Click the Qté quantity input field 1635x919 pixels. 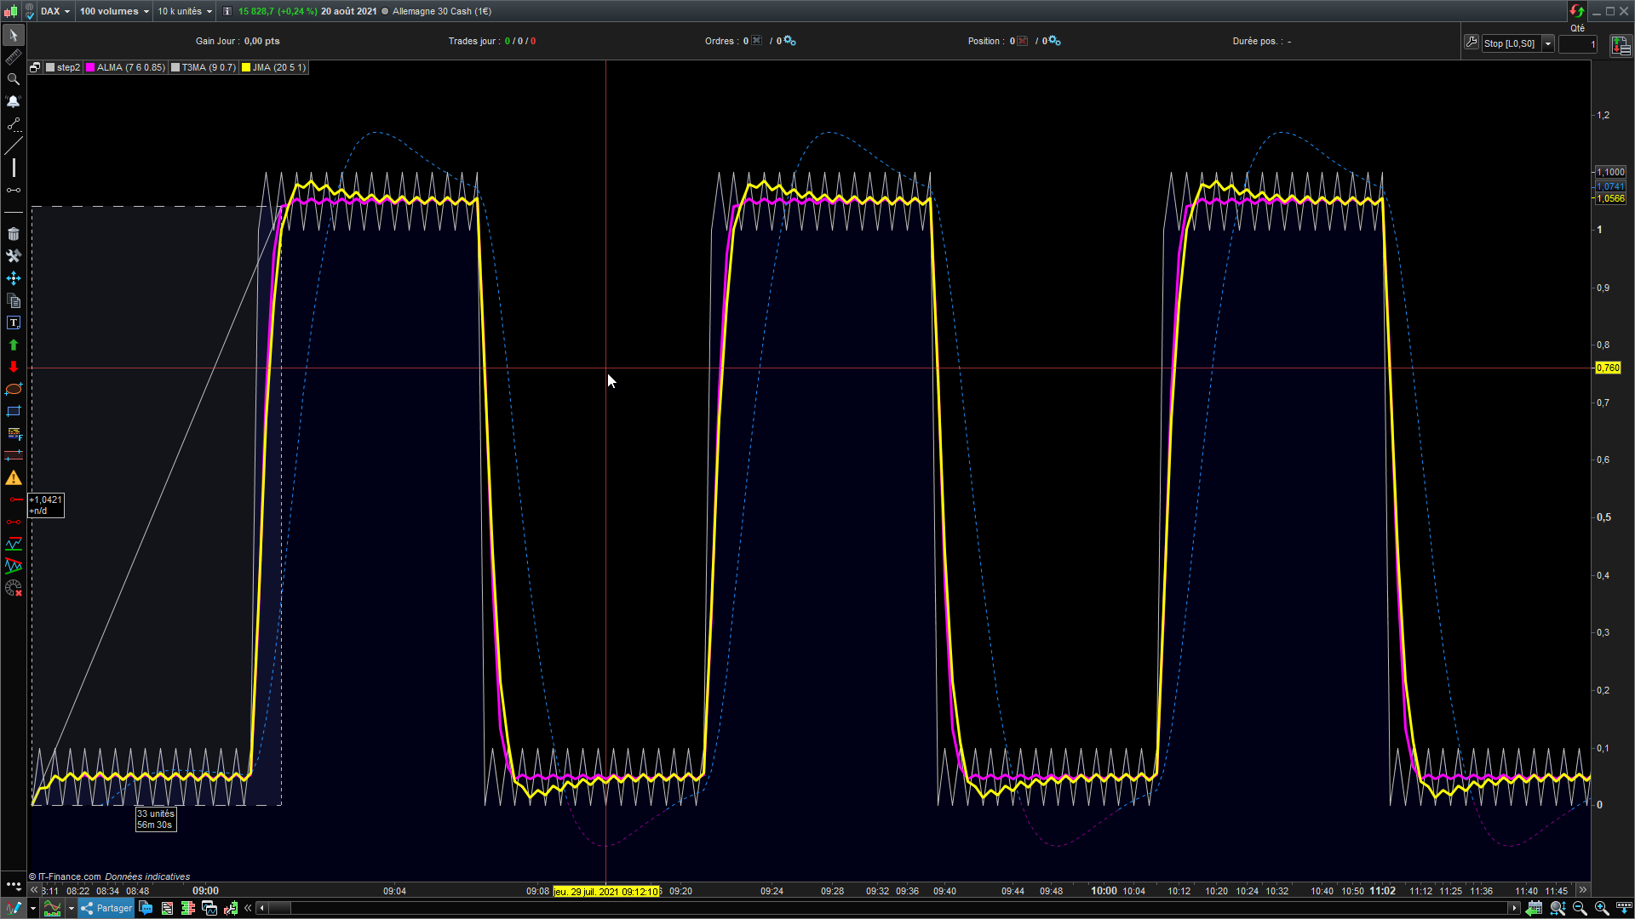(x=1577, y=43)
